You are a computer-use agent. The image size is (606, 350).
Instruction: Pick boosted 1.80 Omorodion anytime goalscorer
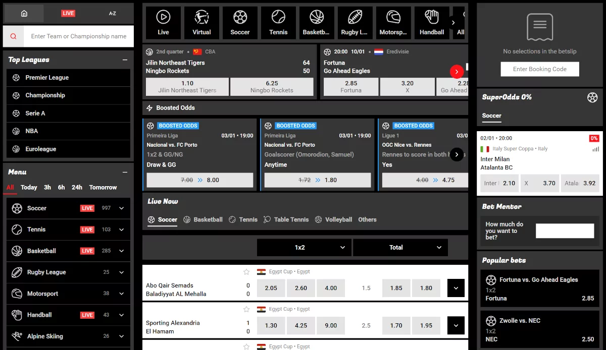tap(318, 180)
